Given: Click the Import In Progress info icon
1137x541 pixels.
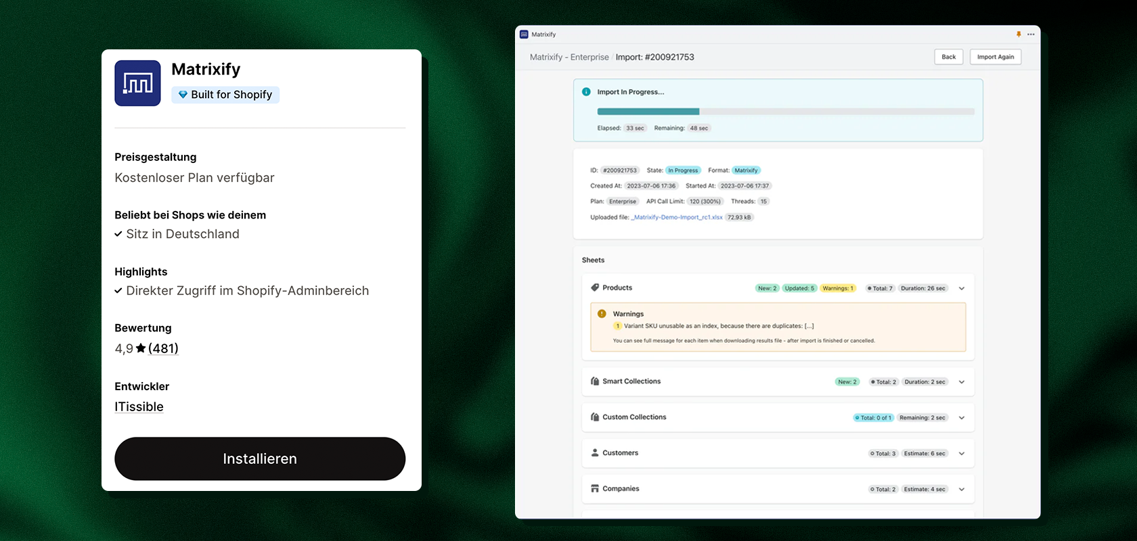Looking at the screenshot, I should (x=586, y=92).
